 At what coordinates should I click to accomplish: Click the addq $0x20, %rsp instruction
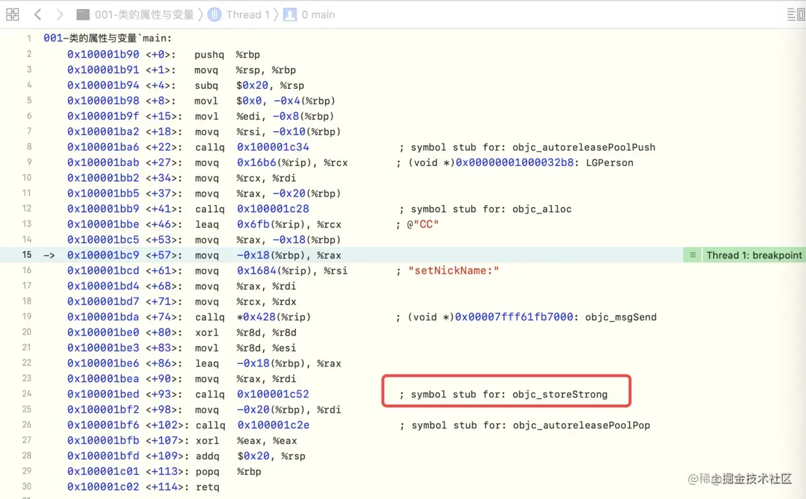pyautogui.click(x=250, y=456)
